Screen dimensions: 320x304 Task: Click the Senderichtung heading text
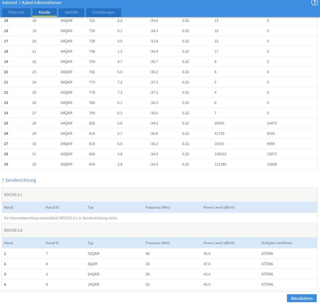click(21, 180)
